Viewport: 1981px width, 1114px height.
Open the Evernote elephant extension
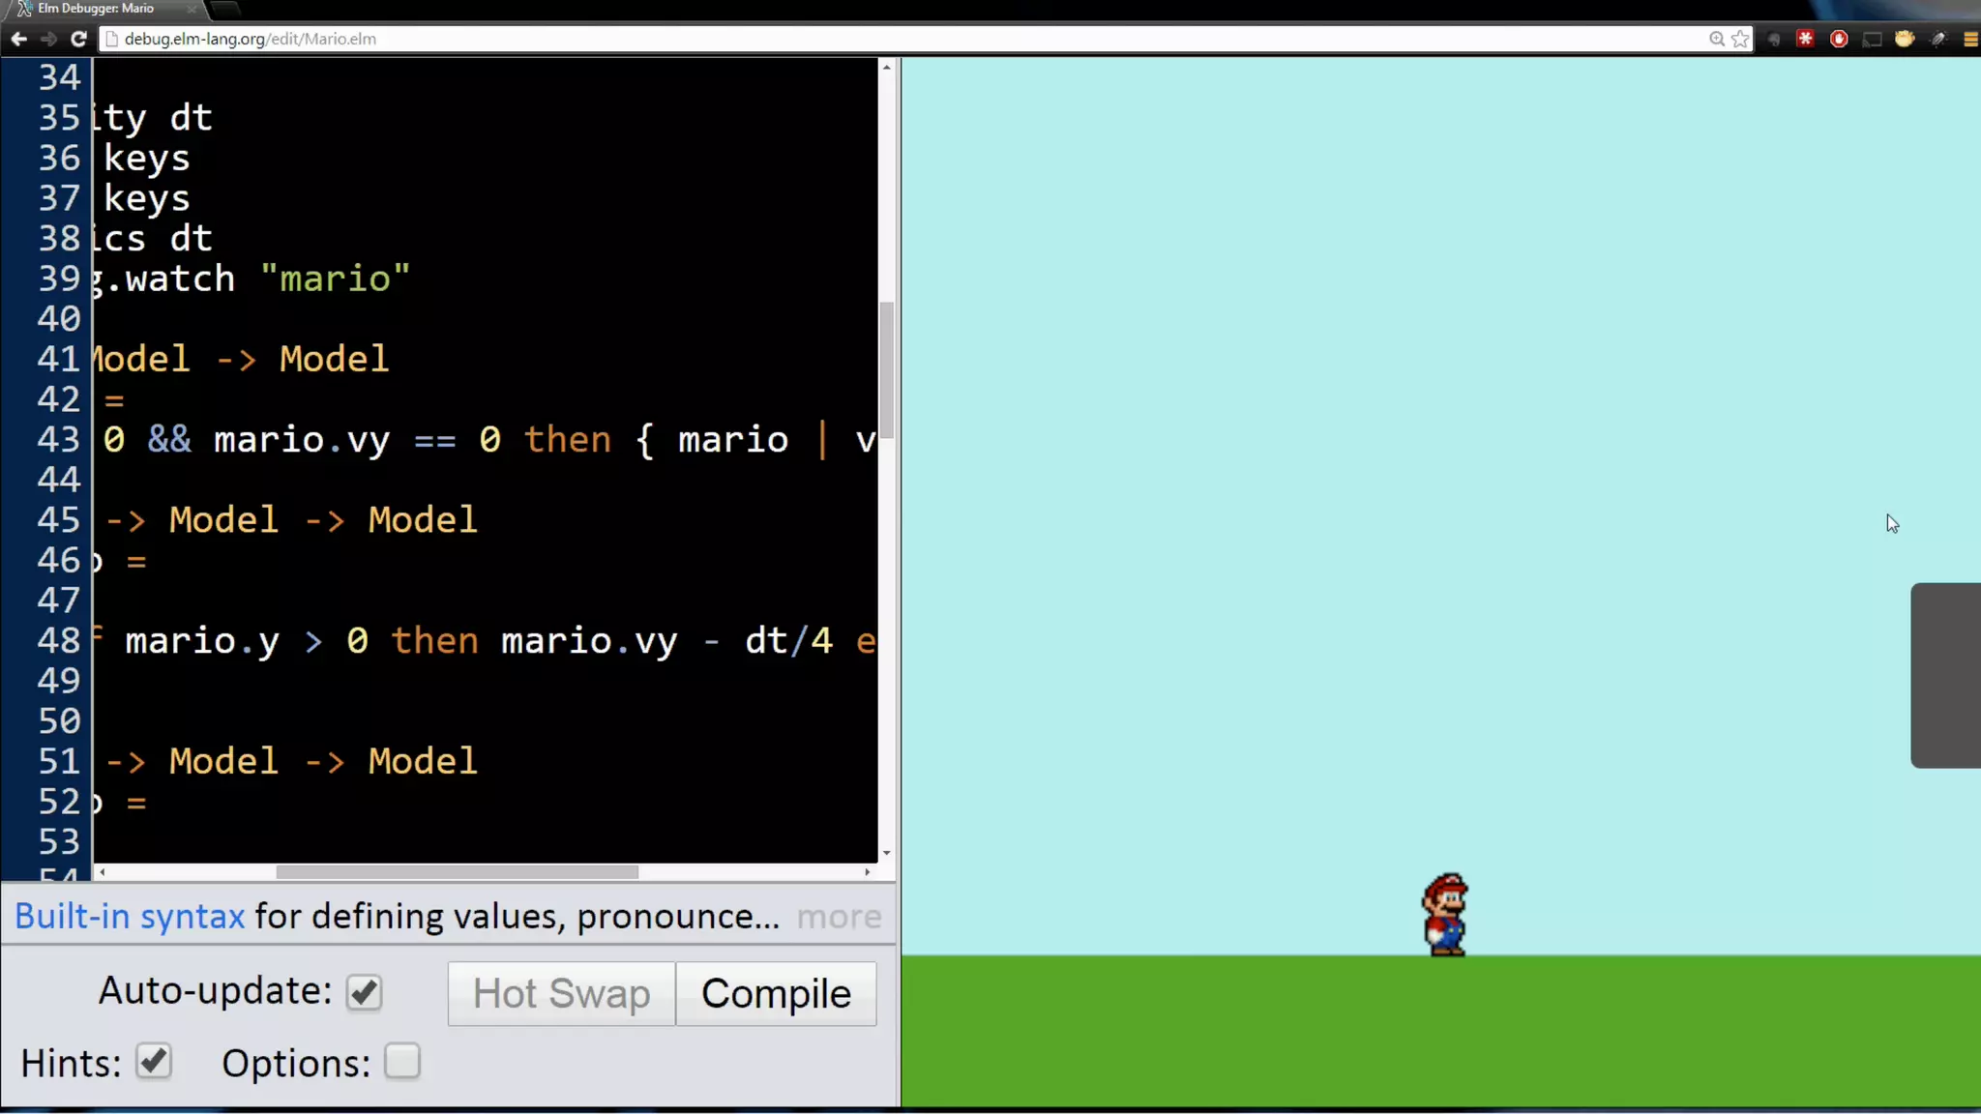coord(1774,39)
